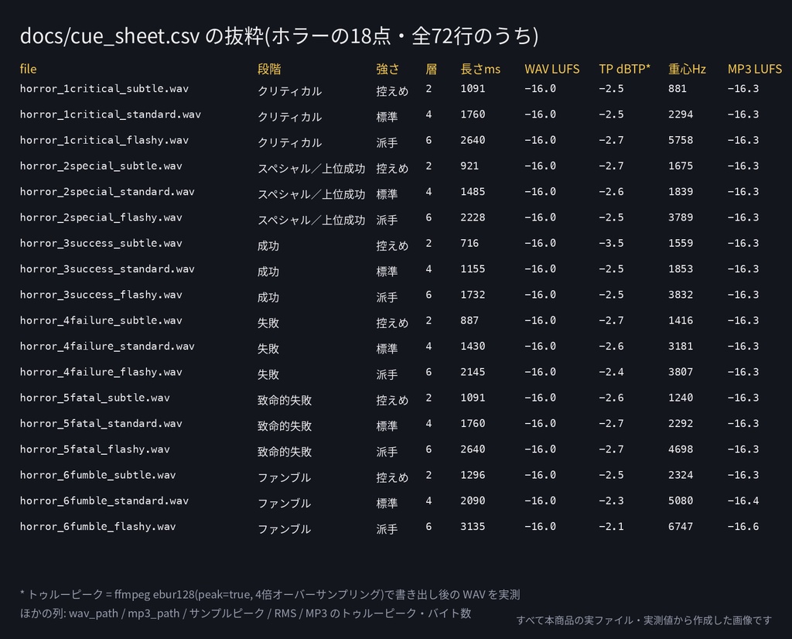The image size is (792, 639).
Task: Select file name horror_5fatal_subtle.wav
Action: click(x=95, y=398)
